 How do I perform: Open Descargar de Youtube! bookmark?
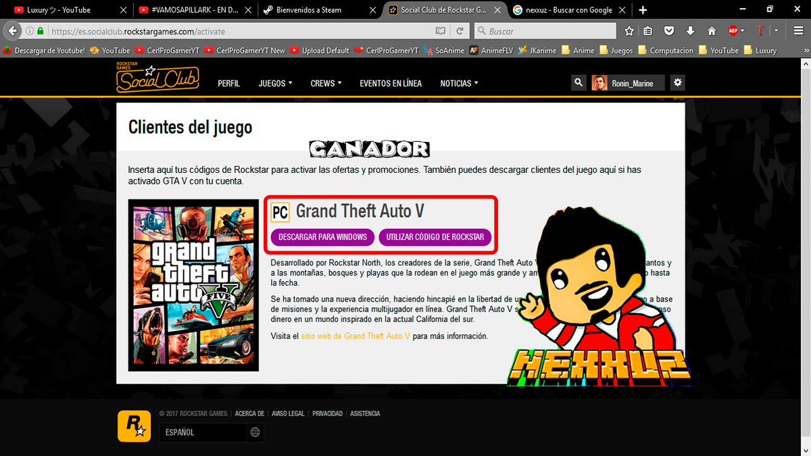(x=44, y=51)
